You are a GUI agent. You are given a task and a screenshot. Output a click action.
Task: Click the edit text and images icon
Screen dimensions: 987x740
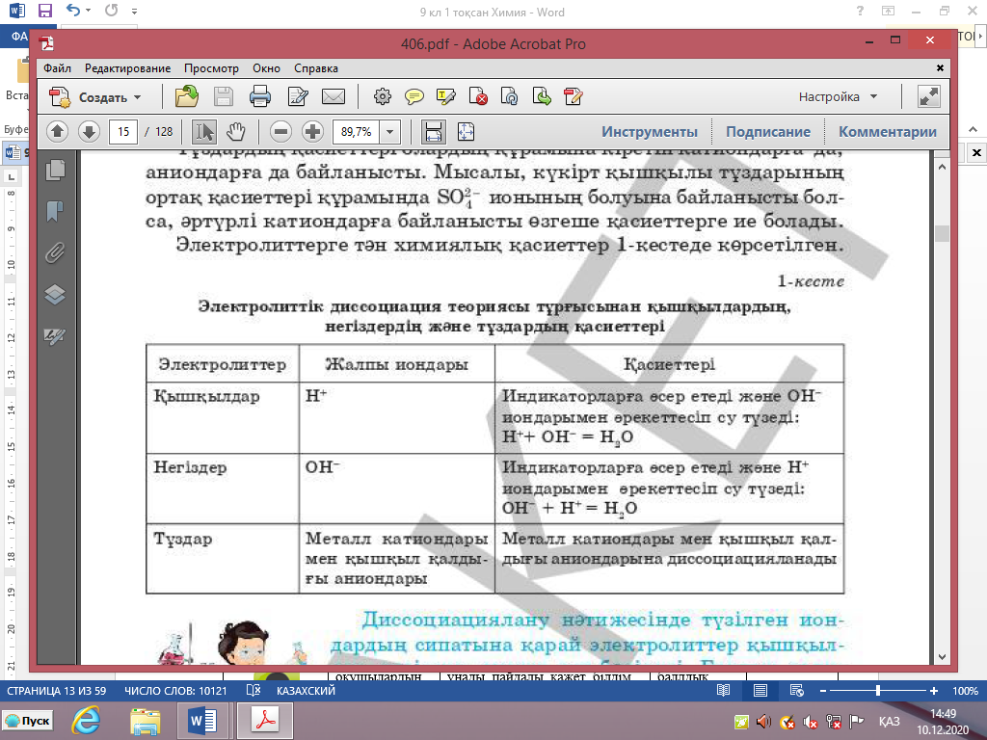297,97
